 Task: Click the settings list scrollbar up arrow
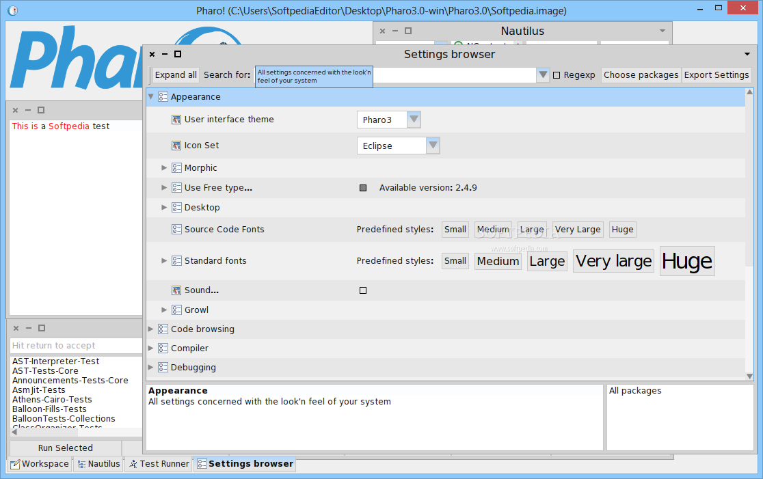tap(749, 92)
